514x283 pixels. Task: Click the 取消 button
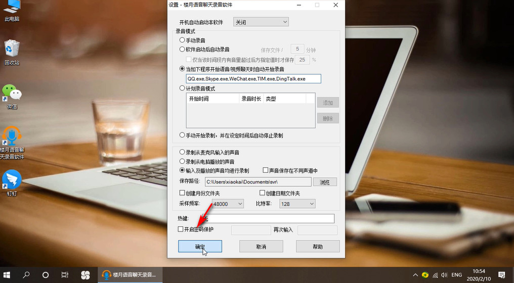coord(261,246)
